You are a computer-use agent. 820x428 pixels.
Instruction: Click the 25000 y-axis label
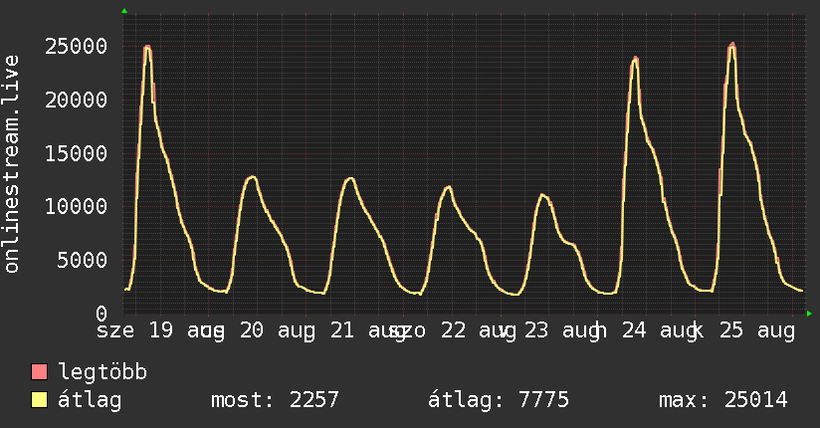pos(77,47)
